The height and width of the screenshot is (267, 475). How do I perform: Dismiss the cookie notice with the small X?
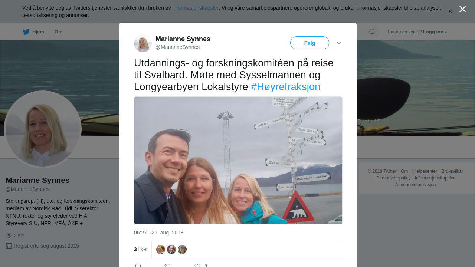point(450,11)
